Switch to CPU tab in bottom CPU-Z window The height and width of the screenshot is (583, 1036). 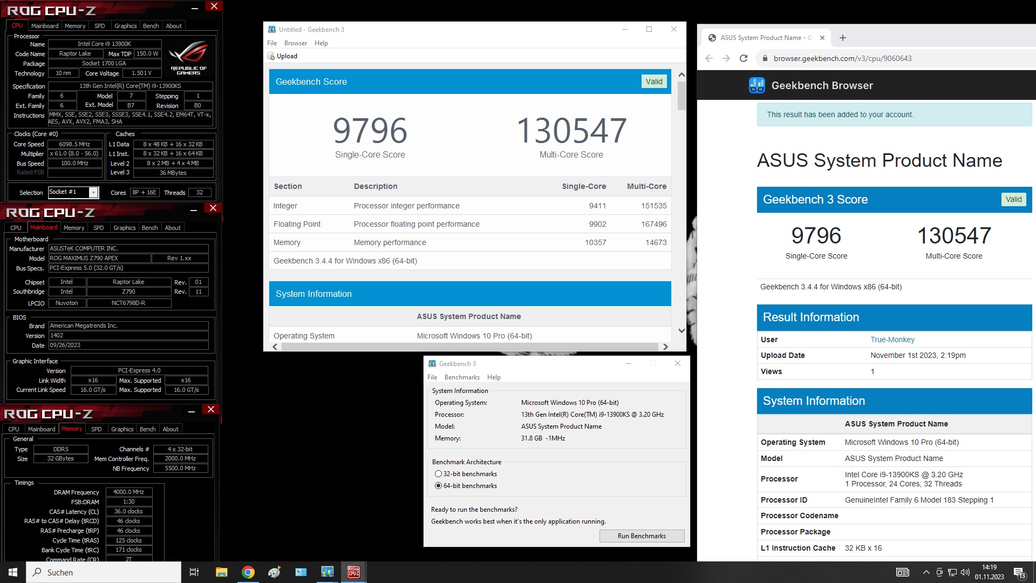point(13,429)
